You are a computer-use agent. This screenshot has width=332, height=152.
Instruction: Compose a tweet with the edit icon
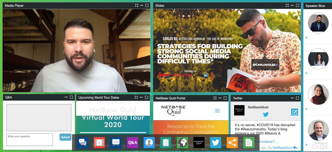coord(295,112)
